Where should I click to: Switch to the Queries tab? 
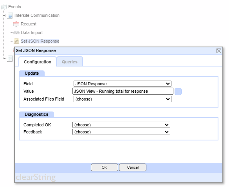pyautogui.click(x=70, y=62)
